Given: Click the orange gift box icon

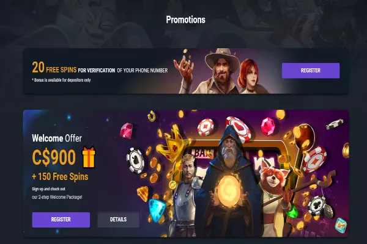Looking at the screenshot, I should click(89, 157).
